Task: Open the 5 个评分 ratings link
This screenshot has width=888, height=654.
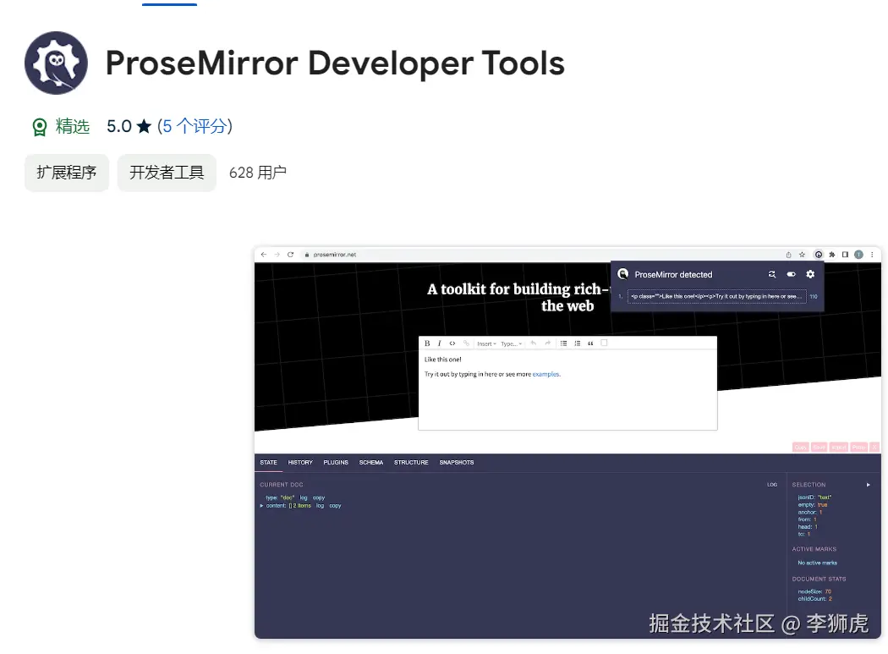Action: point(195,126)
